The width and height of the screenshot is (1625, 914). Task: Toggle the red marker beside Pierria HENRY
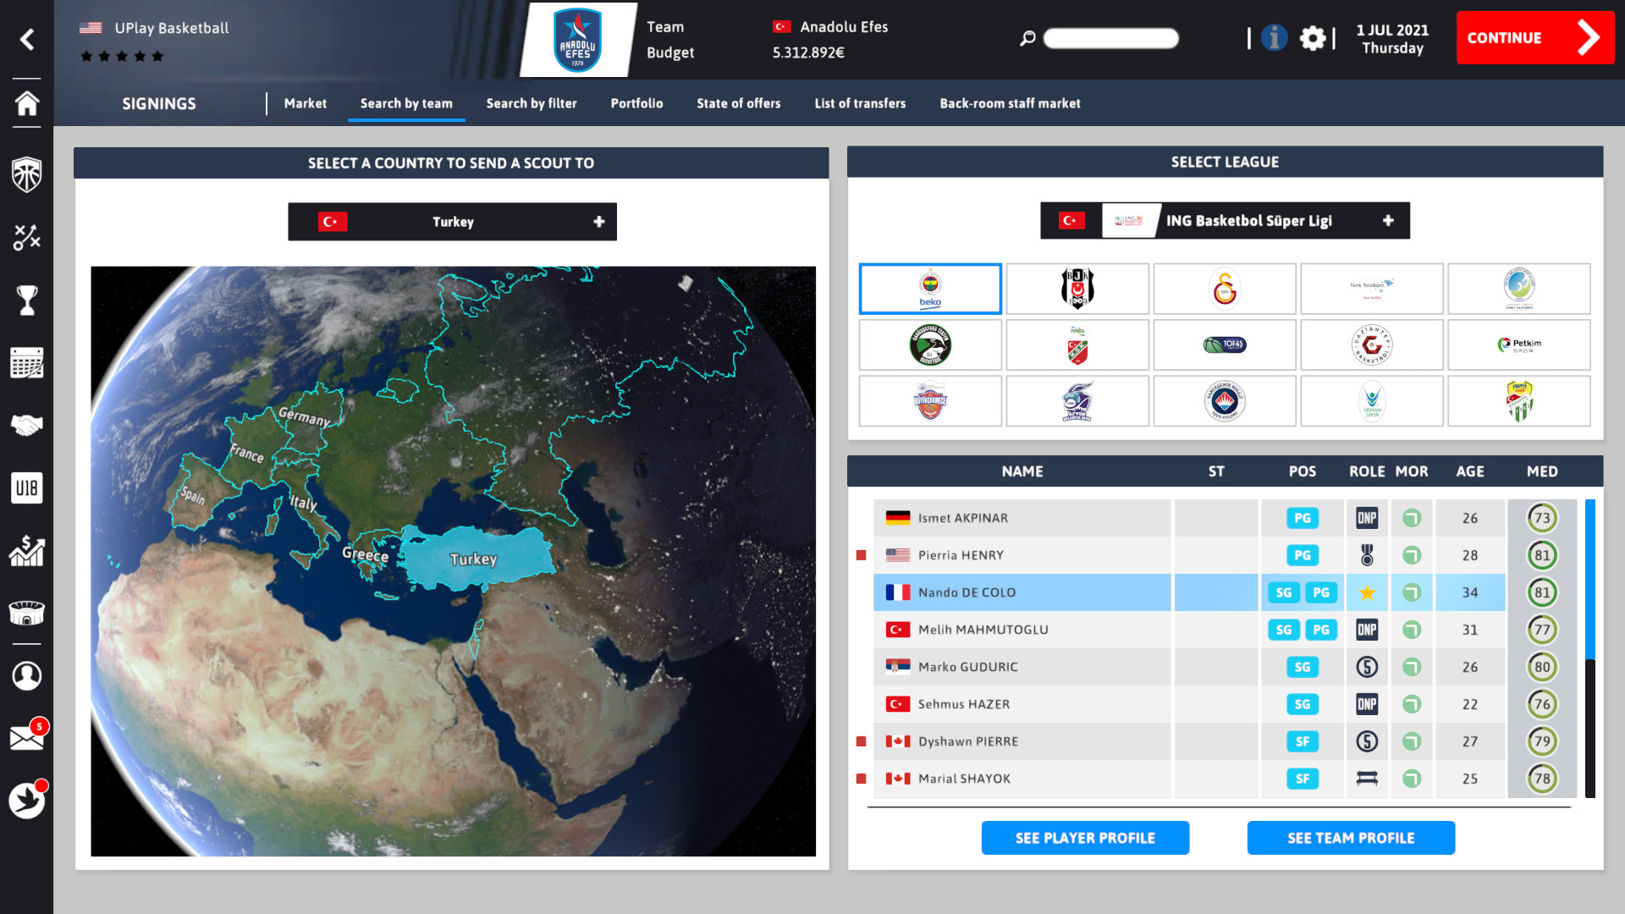(x=862, y=555)
